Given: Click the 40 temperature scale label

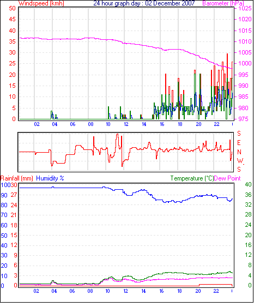Looking at the screenshot, I should [x=248, y=184].
